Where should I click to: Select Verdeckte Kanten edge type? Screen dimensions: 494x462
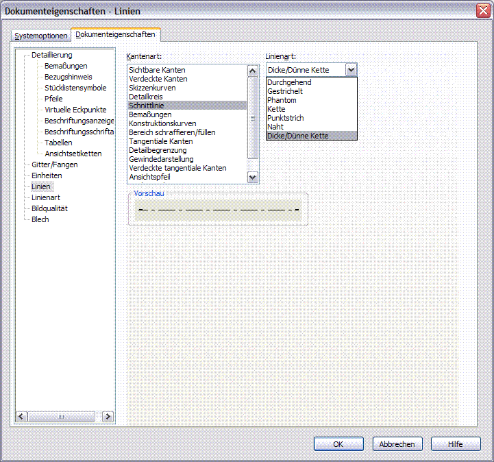187,79
